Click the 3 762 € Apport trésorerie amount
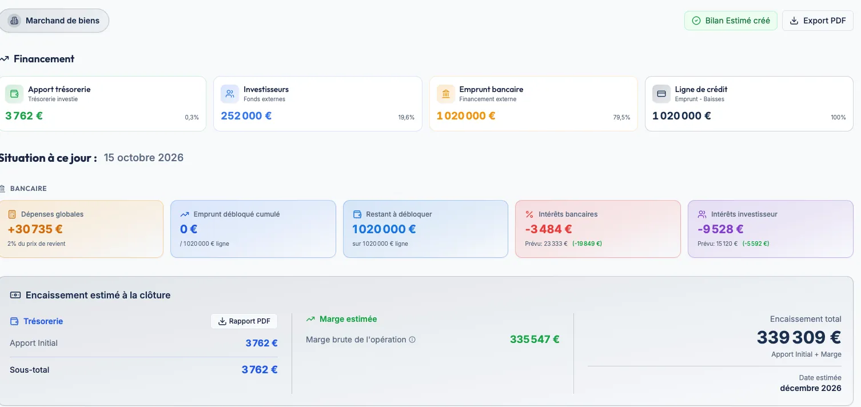861x407 pixels. coord(24,115)
